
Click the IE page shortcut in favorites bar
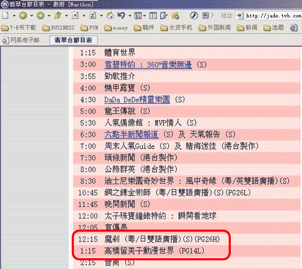294,28
